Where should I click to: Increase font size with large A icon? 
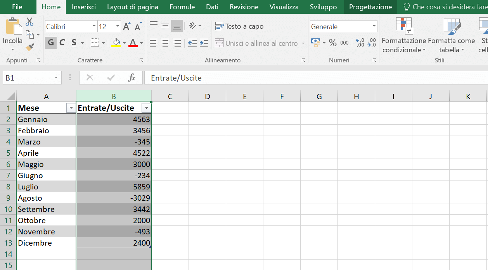pos(126,27)
